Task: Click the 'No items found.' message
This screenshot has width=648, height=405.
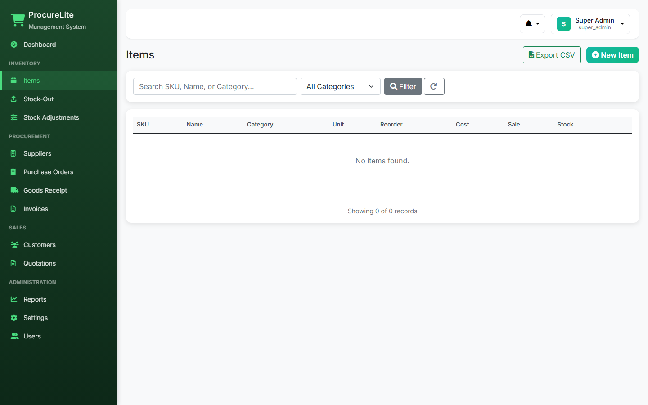Action: (x=382, y=161)
